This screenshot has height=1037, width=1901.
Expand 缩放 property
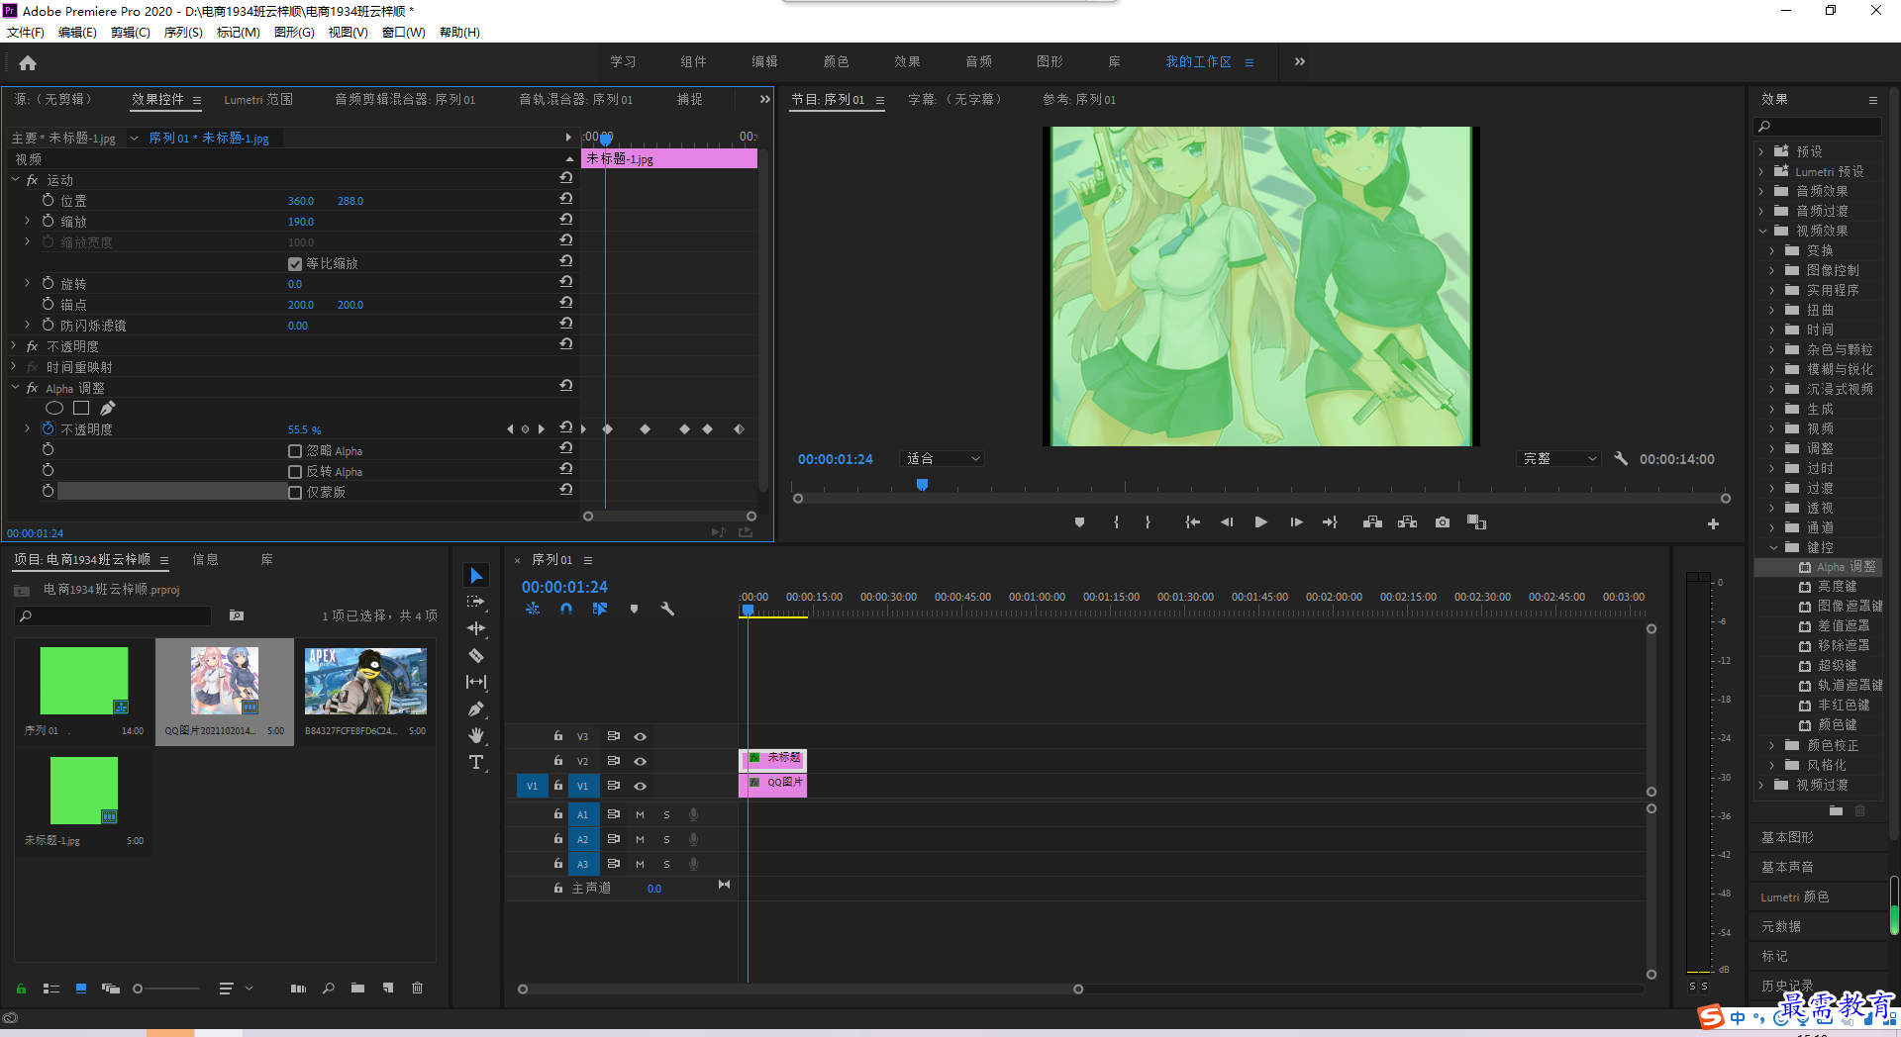pyautogui.click(x=28, y=222)
